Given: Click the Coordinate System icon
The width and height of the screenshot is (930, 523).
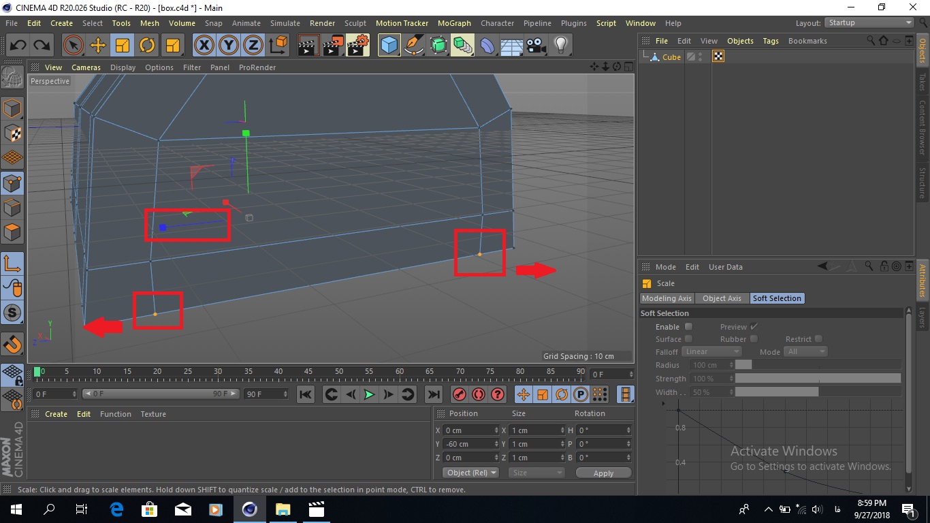Looking at the screenshot, I should point(278,46).
